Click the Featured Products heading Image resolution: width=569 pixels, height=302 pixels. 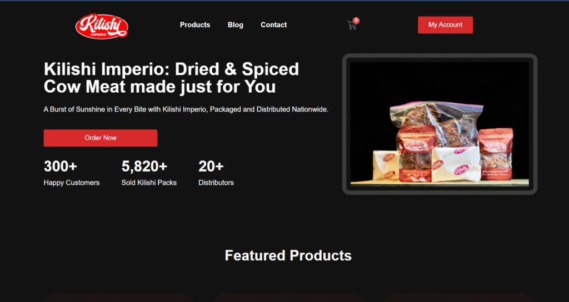pos(288,255)
